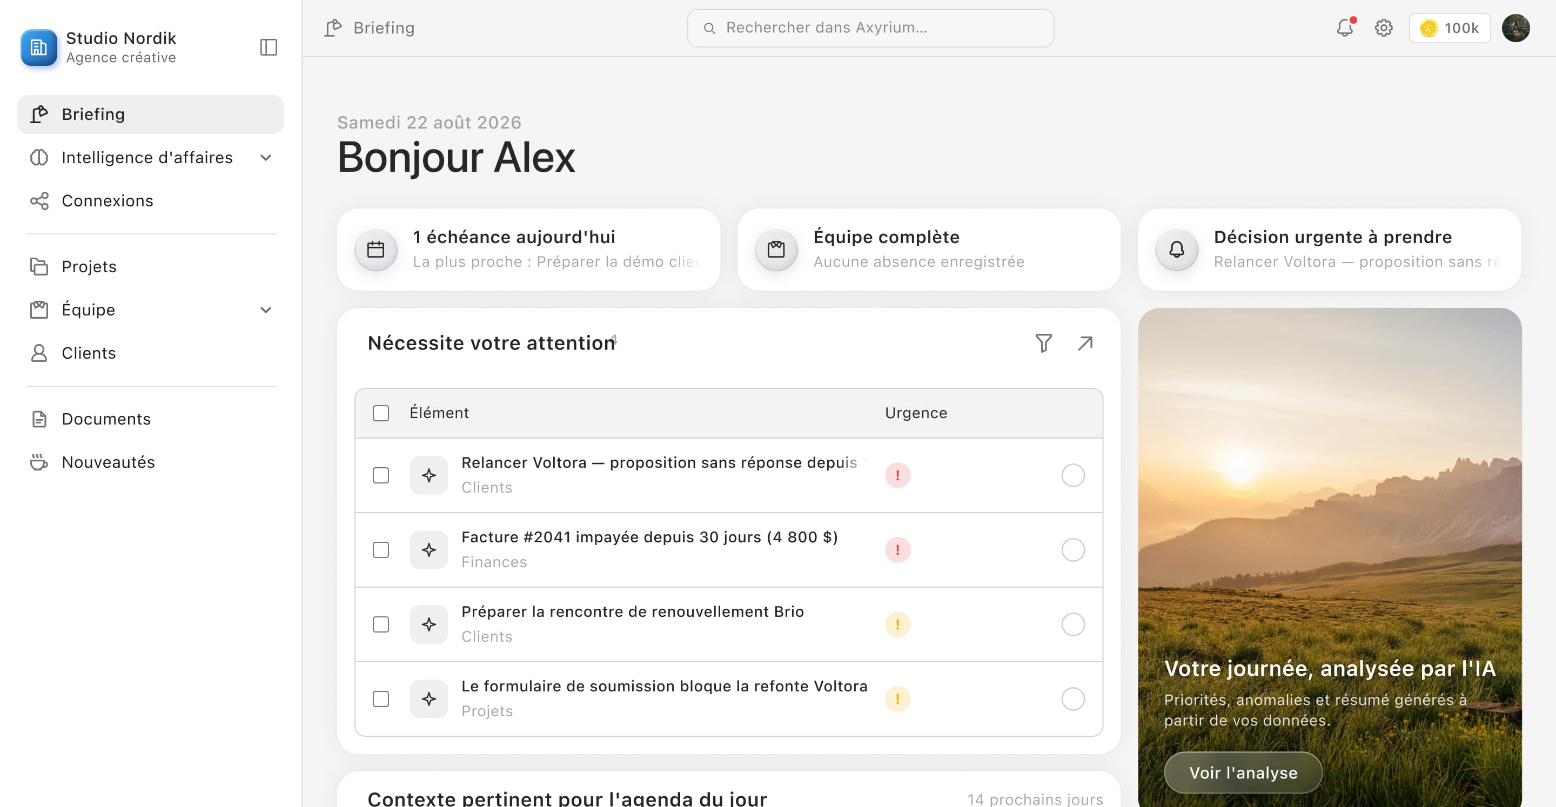The height and width of the screenshot is (807, 1556).
Task: Expand the Intelligence d'affaires chevron
Action: pos(266,158)
